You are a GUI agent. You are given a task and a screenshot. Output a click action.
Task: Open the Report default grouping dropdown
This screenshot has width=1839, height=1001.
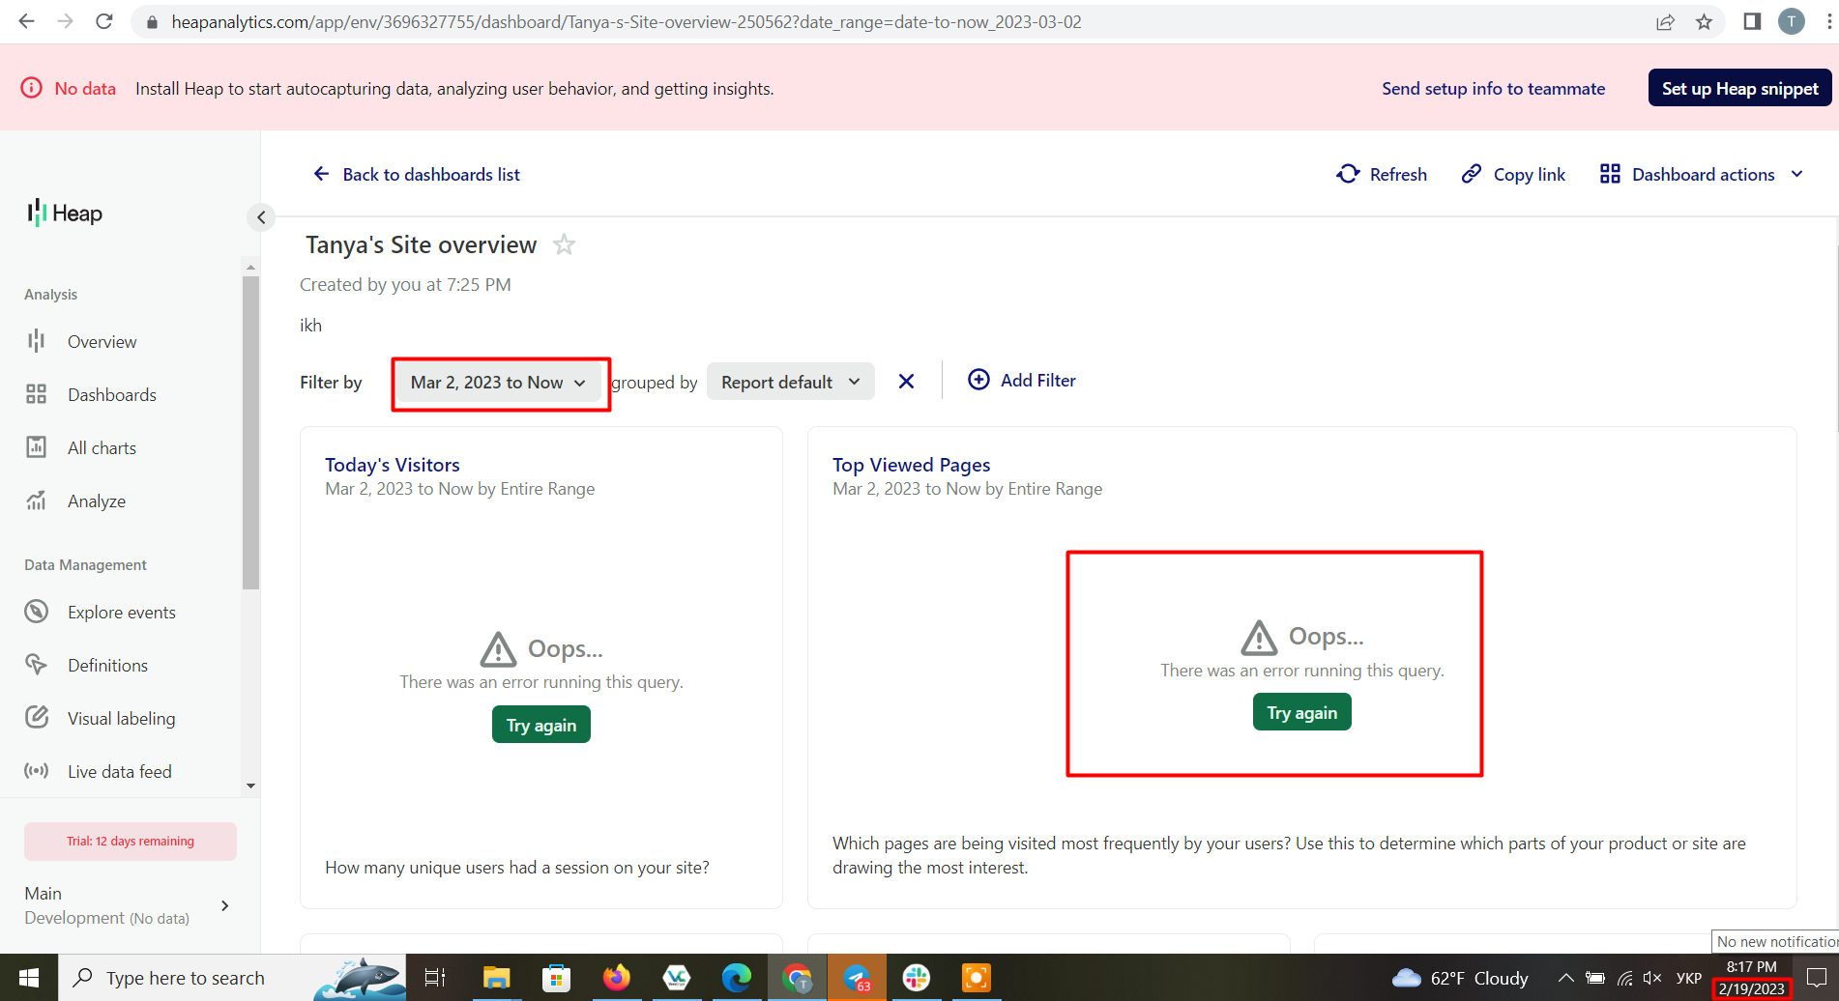pos(791,382)
